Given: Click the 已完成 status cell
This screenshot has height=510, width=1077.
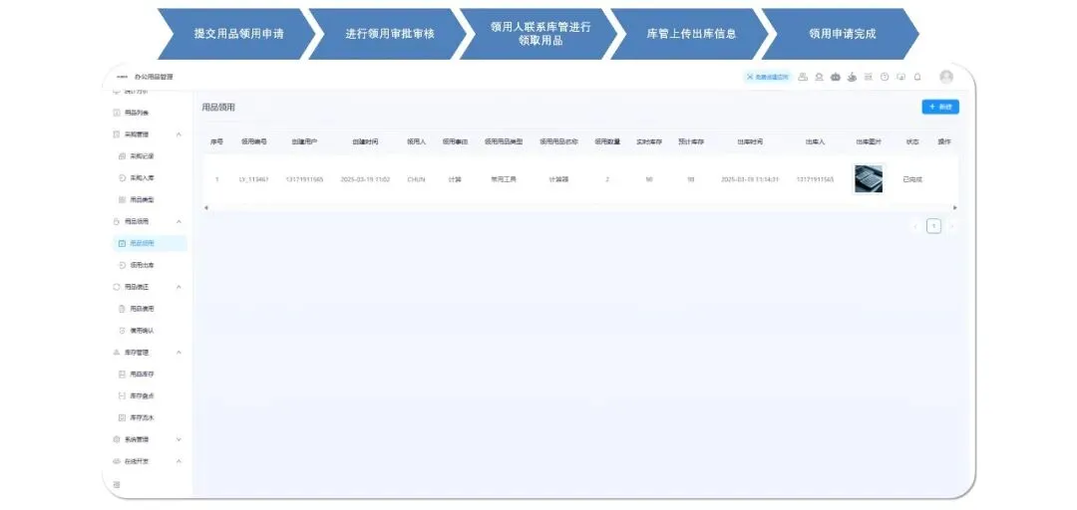Looking at the screenshot, I should [912, 179].
